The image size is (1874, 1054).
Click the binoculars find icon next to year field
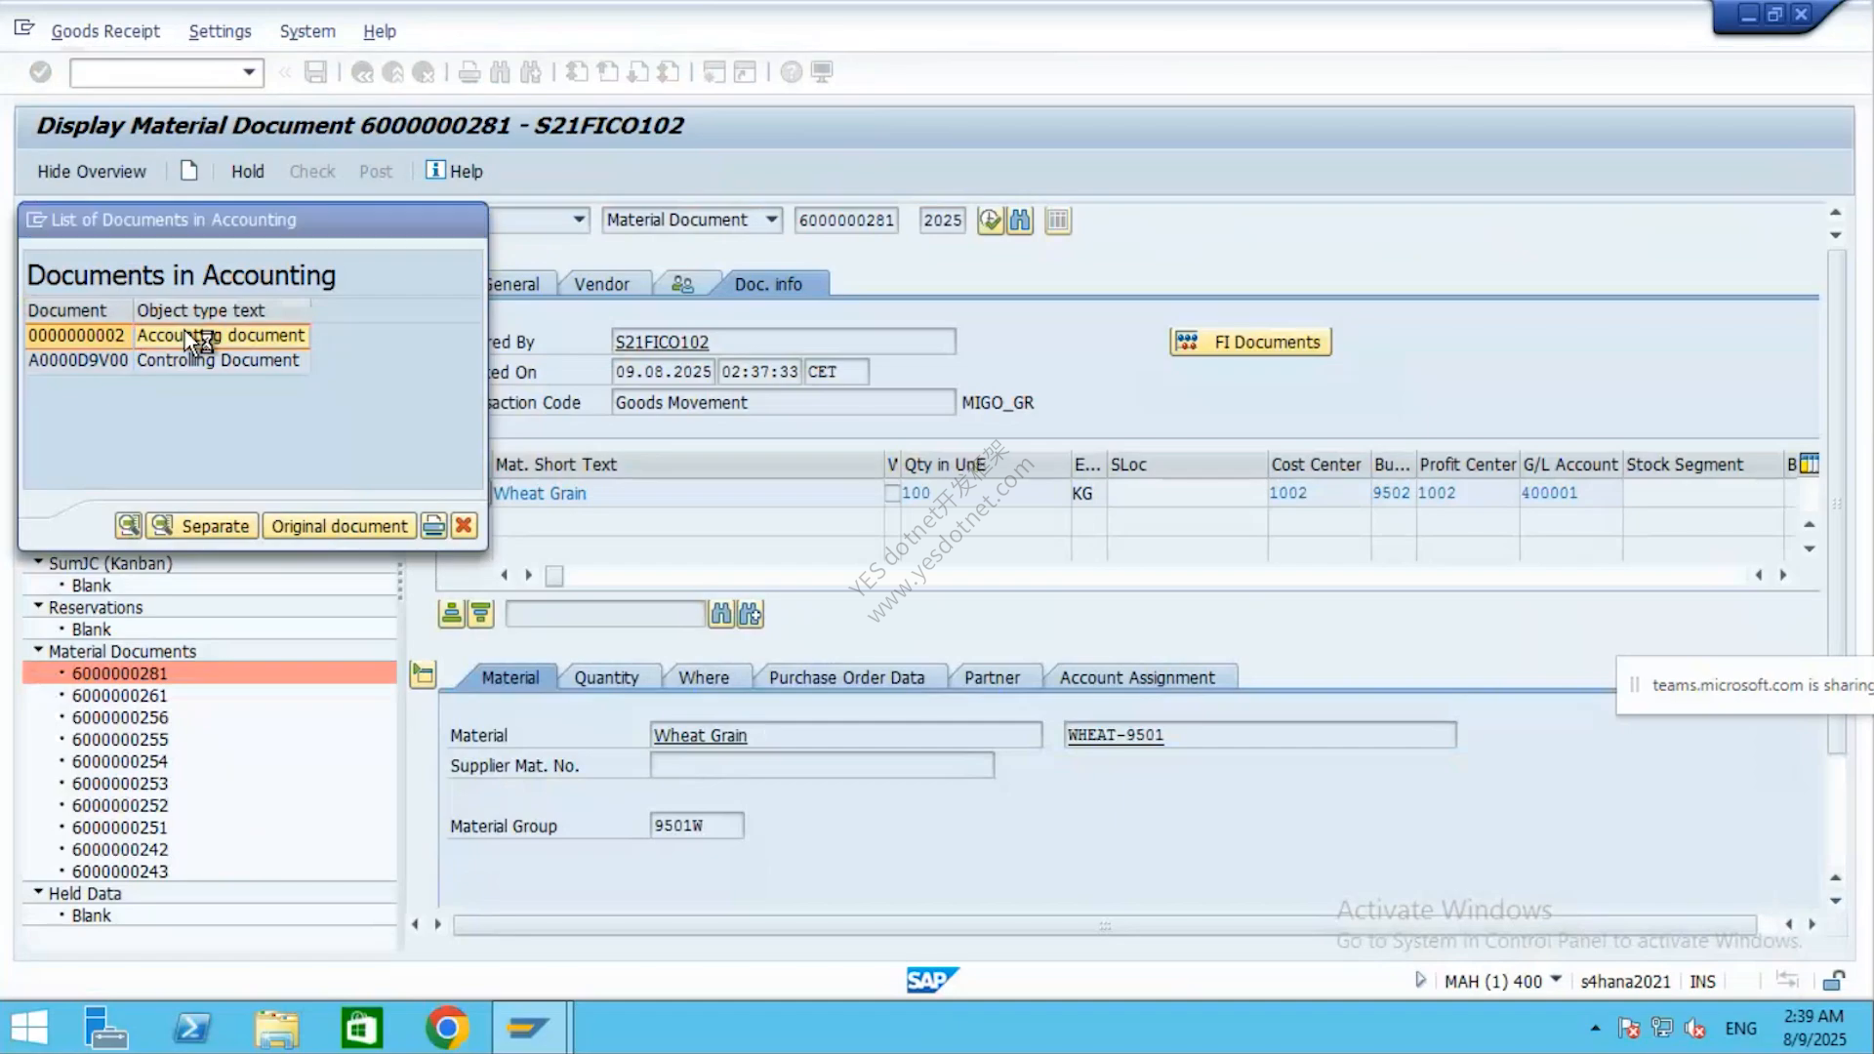coord(1020,221)
